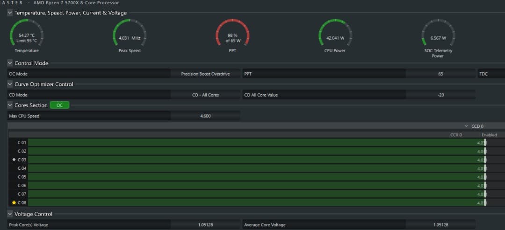Viewport: 505px width, 230px height.
Task: Edit the Max CPU Speed 4,600 field
Action: [x=205, y=116]
